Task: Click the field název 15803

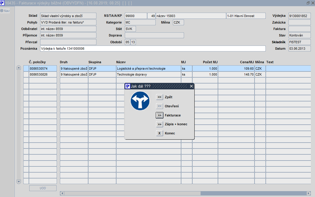Action: point(191,16)
